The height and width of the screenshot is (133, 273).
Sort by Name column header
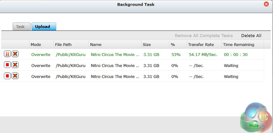point(96,45)
